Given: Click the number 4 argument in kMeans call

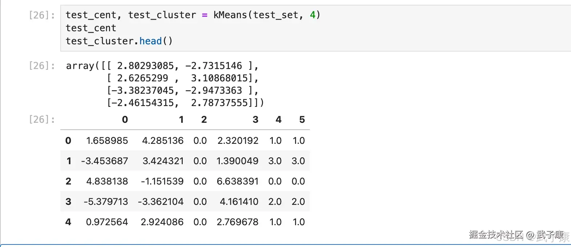Looking at the screenshot, I should [x=312, y=15].
